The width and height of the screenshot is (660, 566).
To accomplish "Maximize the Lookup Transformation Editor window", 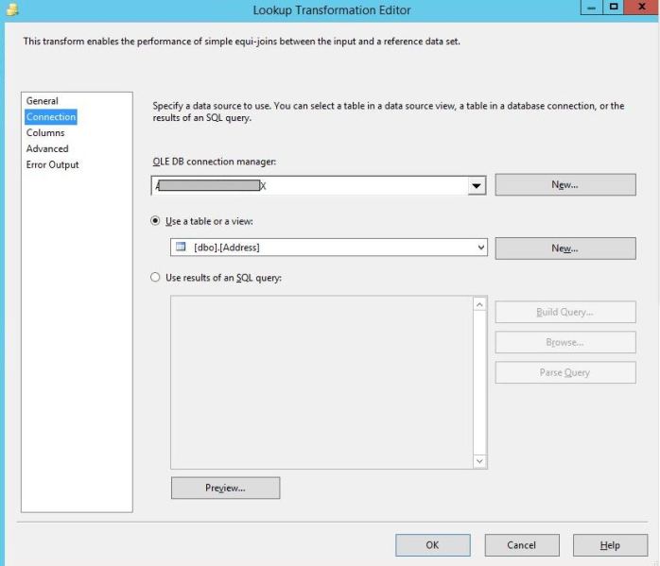I will (614, 8).
